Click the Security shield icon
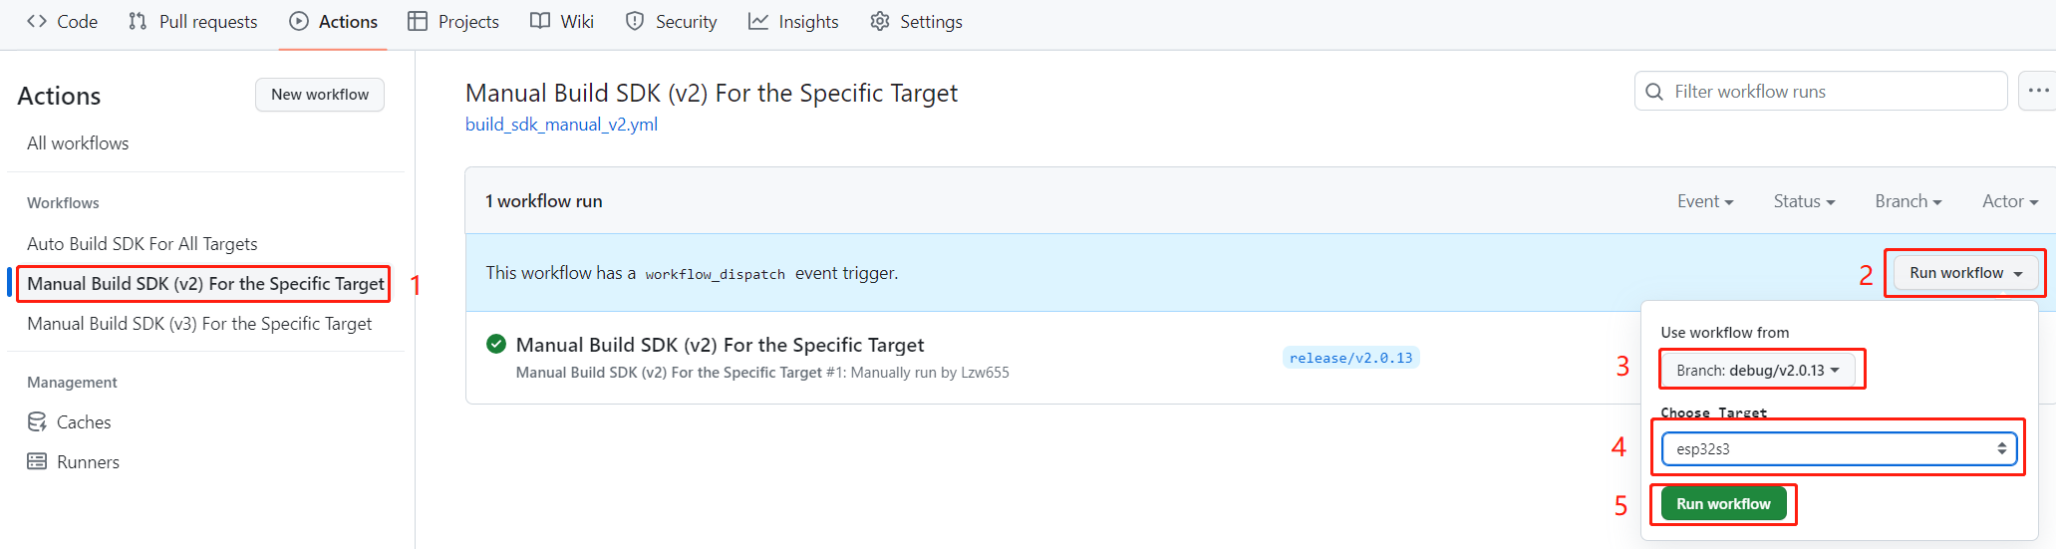The width and height of the screenshot is (2056, 549). coord(635,21)
